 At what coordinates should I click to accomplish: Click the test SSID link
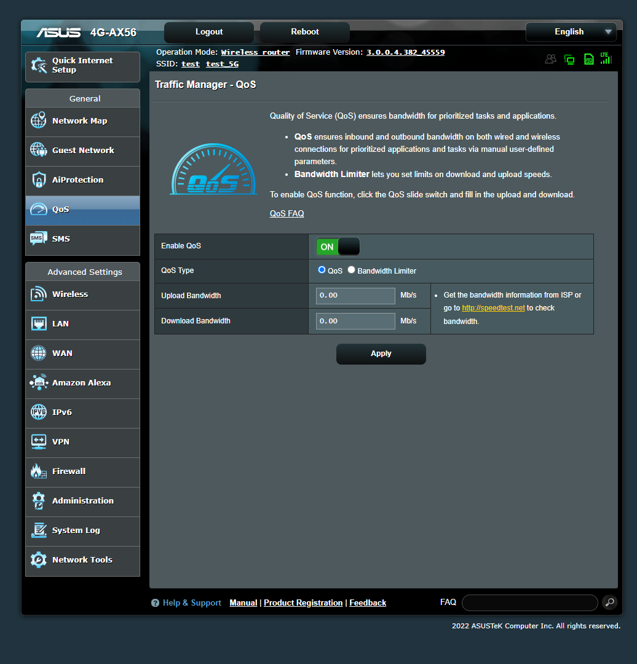191,64
